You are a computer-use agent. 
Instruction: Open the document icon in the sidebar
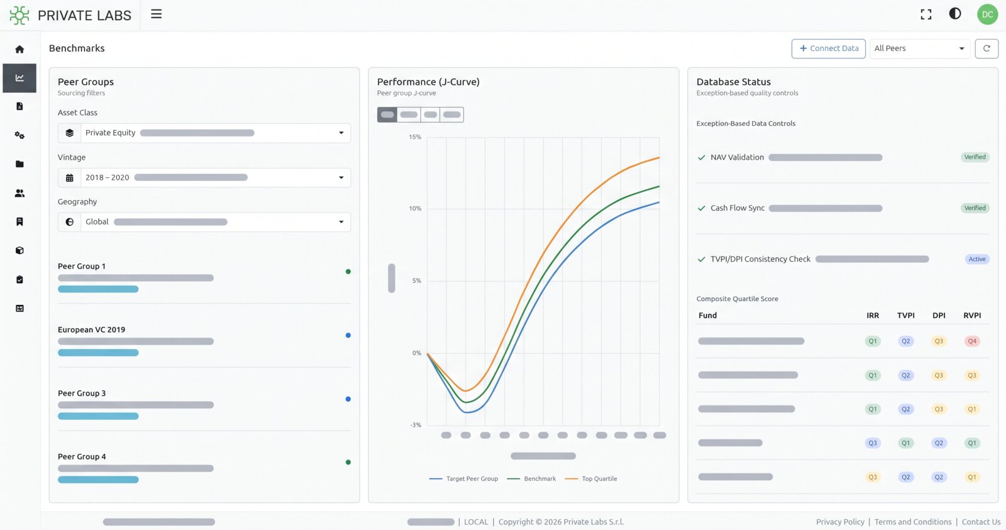pos(19,106)
